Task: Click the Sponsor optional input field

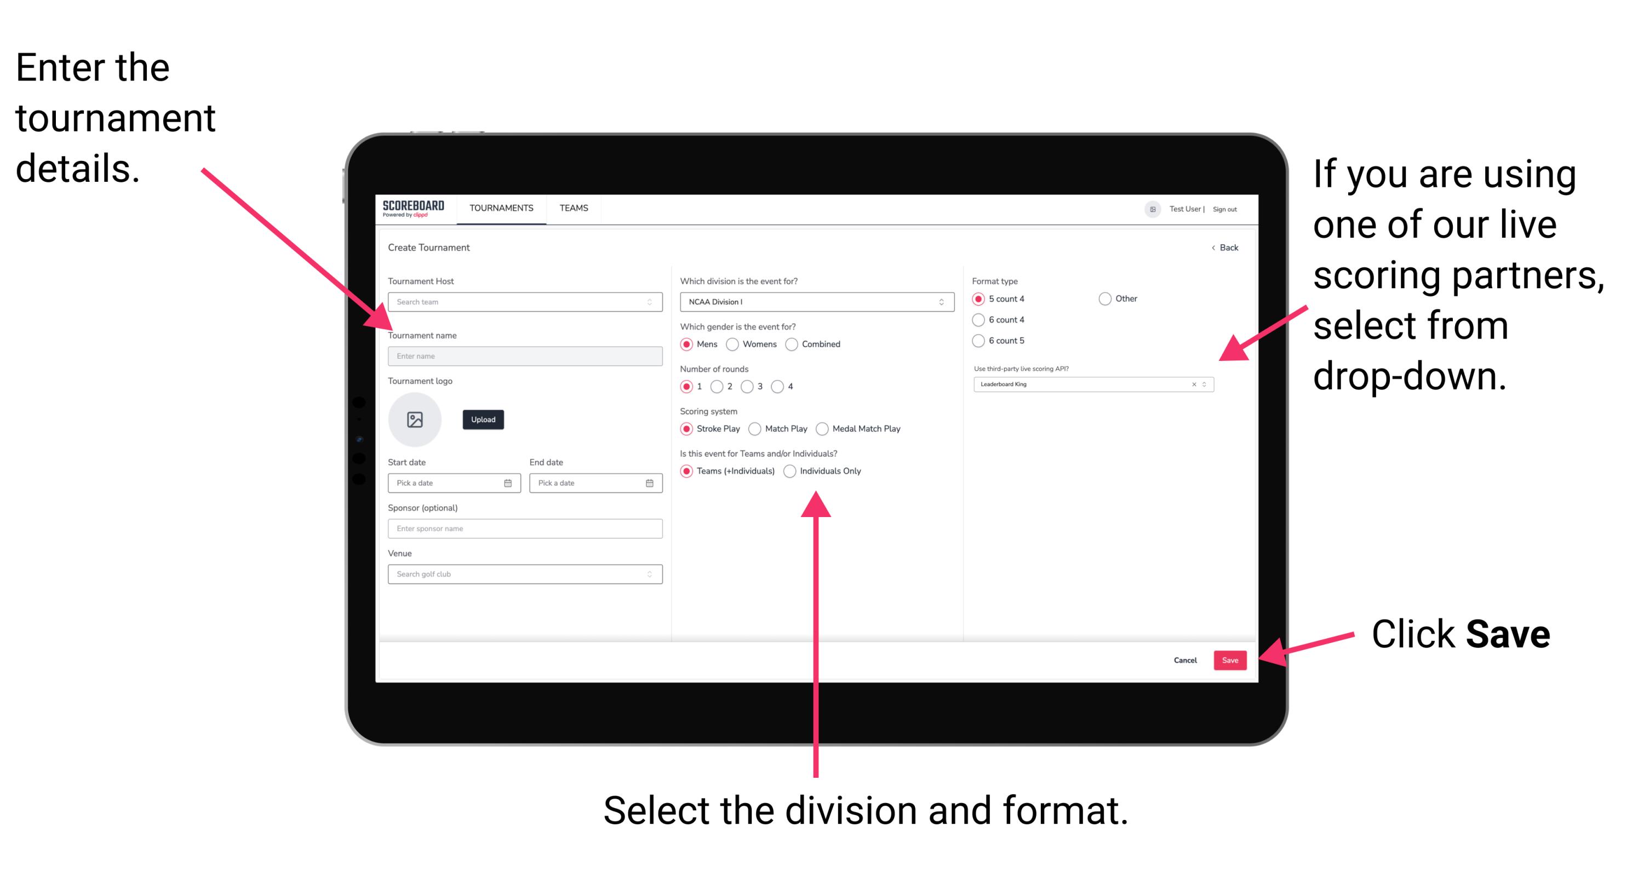Action: point(523,527)
